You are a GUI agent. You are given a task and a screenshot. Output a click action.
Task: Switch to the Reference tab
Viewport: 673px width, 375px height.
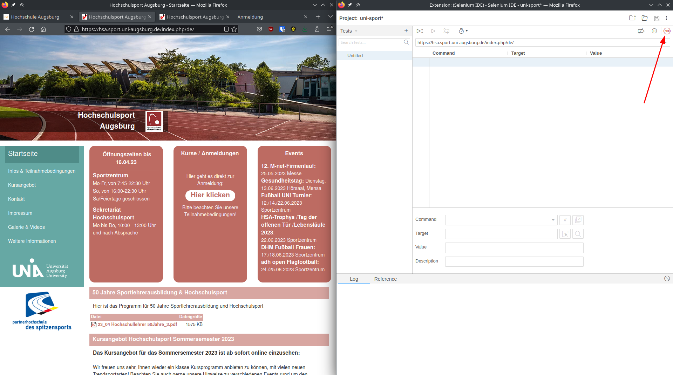pos(385,279)
